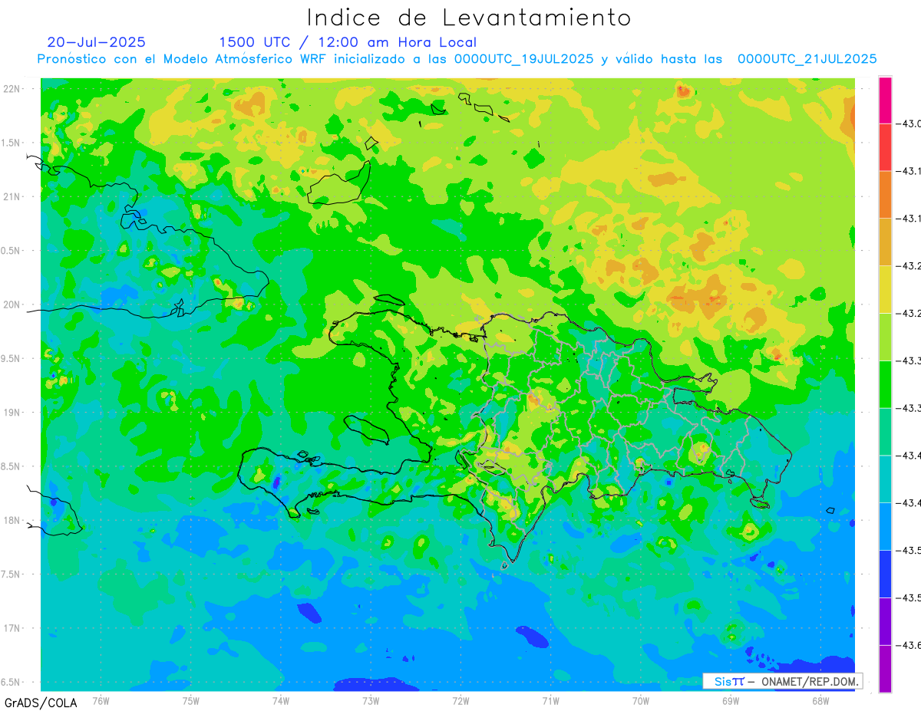921x711 pixels.
Task: Select the '72W' longitude axis label
Action: tap(461, 701)
